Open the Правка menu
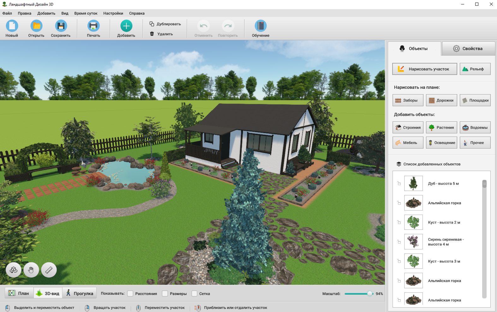The height and width of the screenshot is (312, 497). (x=25, y=13)
